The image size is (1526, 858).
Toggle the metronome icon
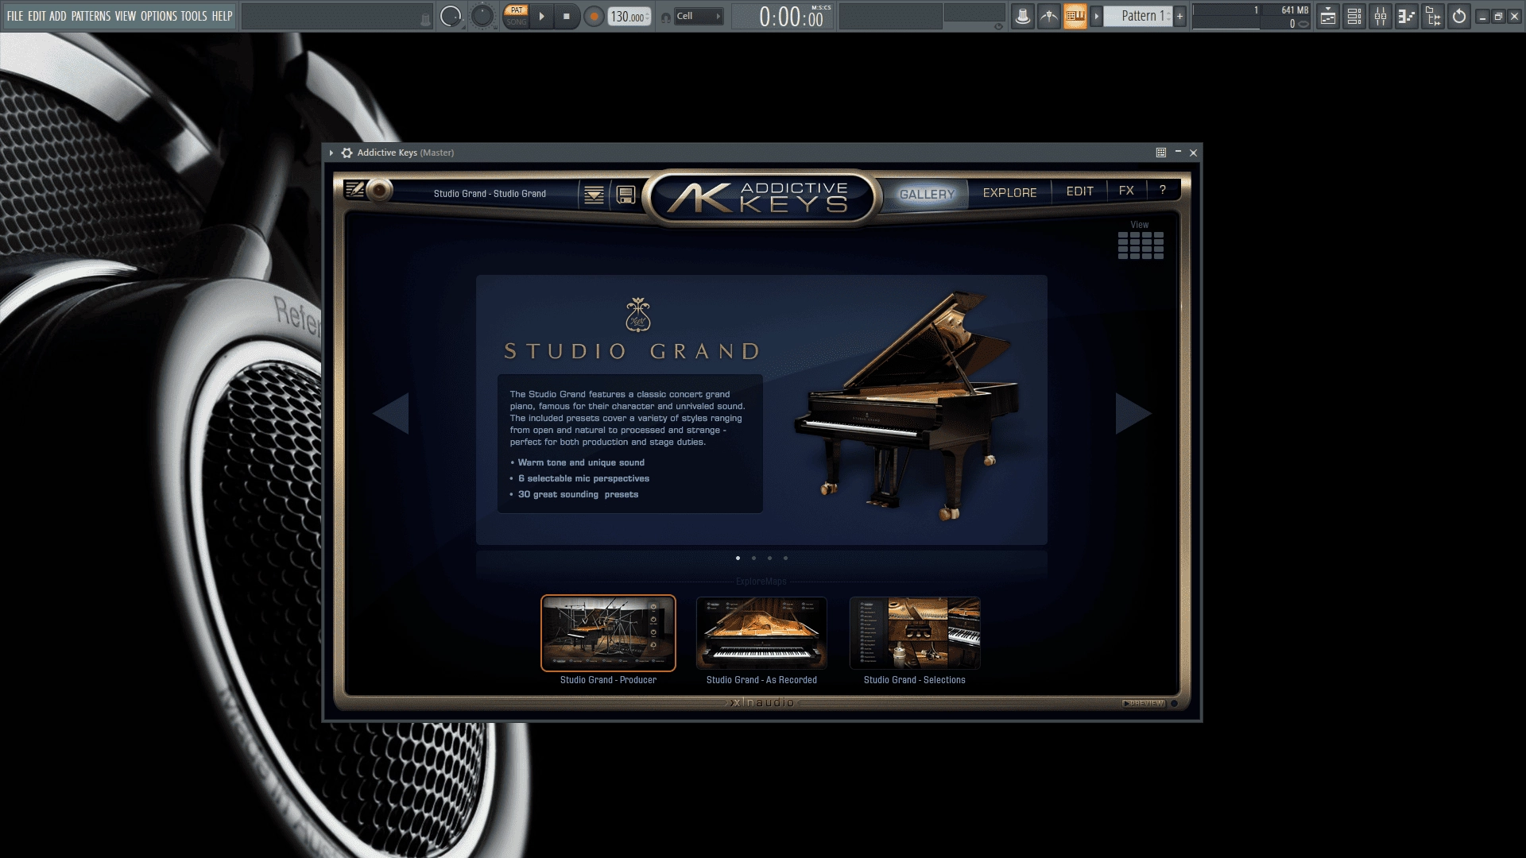[x=1049, y=16]
